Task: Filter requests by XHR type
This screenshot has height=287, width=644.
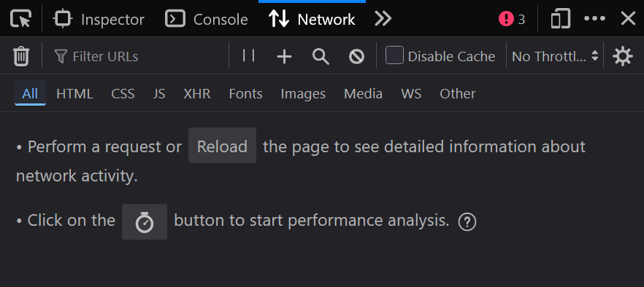Action: 197,93
